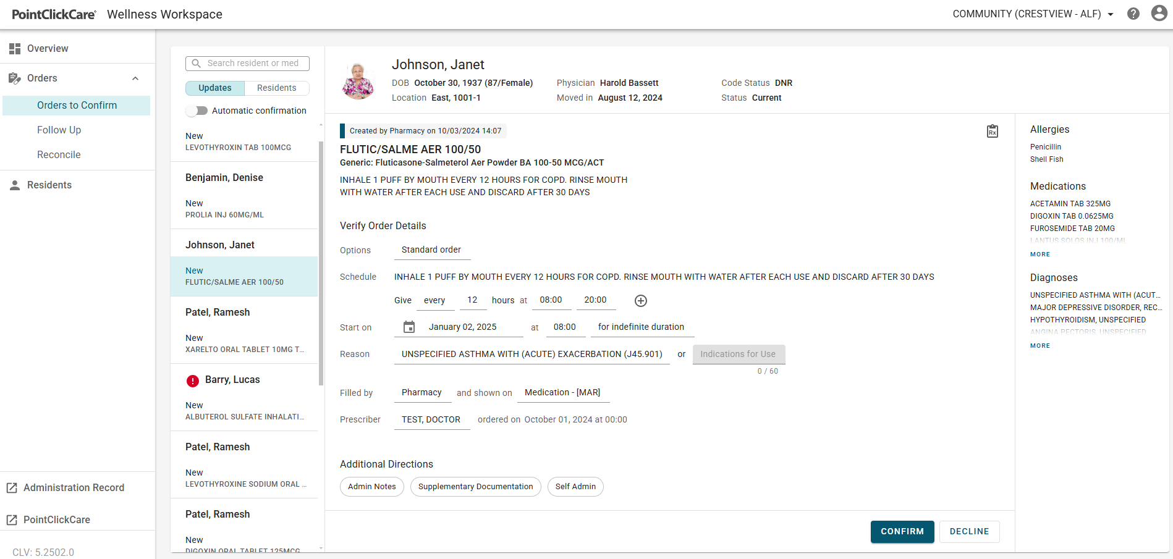The height and width of the screenshot is (559, 1173).
Task: Select the Updates toggle option
Action: pos(214,88)
